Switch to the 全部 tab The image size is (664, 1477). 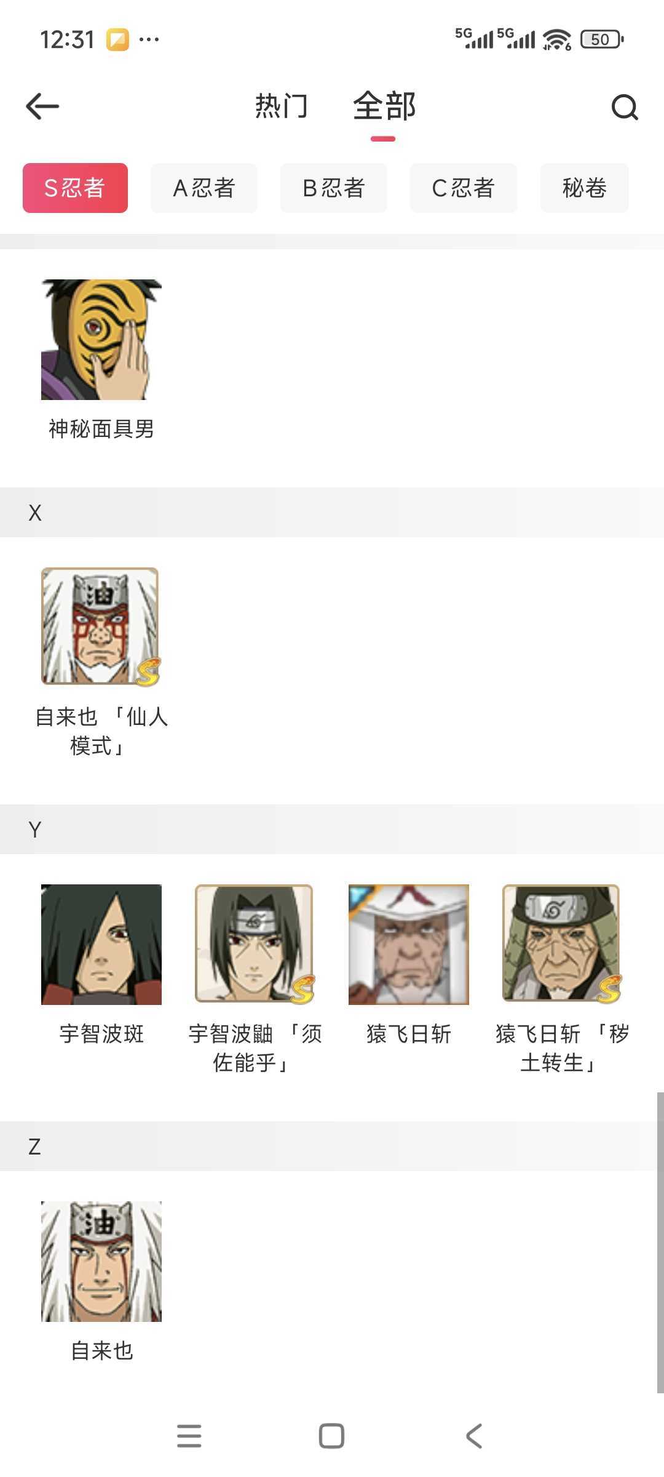(384, 106)
